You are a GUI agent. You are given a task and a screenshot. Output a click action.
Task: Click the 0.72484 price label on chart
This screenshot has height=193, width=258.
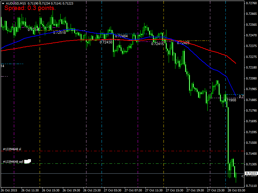(121, 36)
